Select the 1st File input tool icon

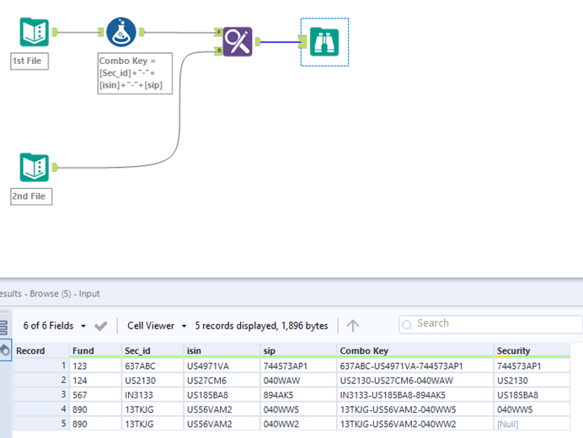[35, 32]
